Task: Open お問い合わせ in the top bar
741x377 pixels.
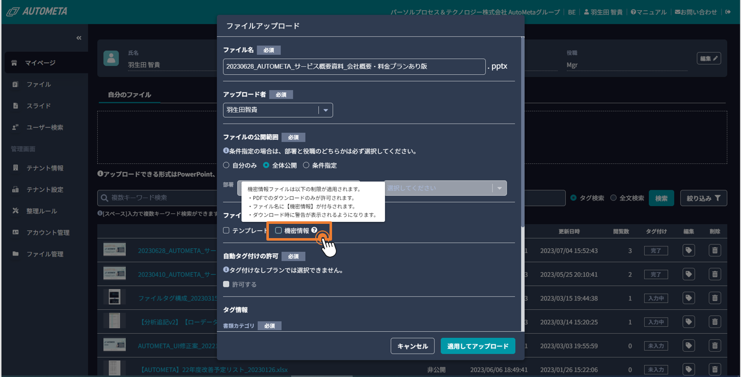Action: [696, 12]
